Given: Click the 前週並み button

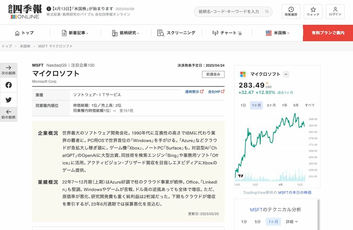Looking at the screenshot, I should click(x=213, y=75).
